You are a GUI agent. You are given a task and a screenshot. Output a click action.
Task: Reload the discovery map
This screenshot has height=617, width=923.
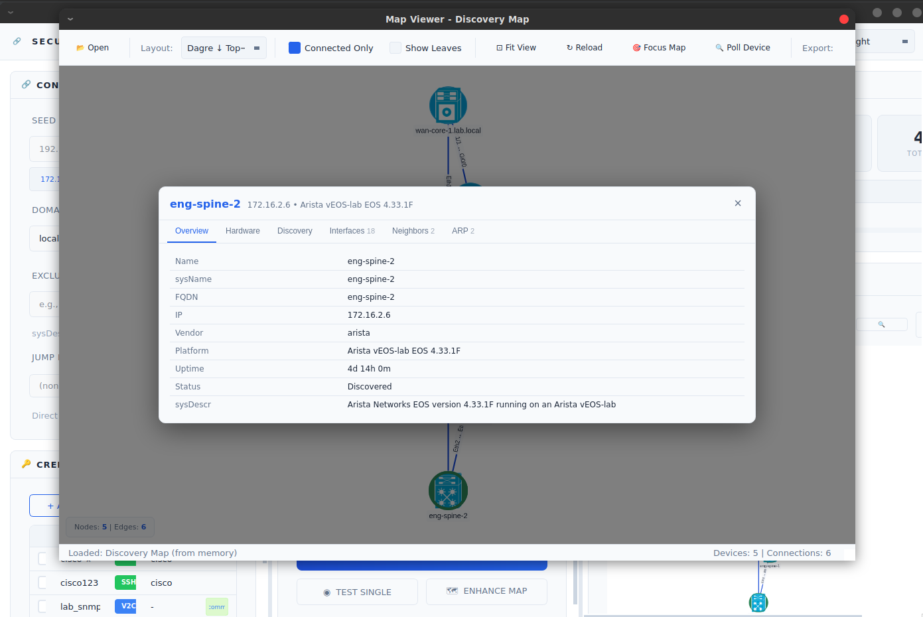pyautogui.click(x=585, y=48)
